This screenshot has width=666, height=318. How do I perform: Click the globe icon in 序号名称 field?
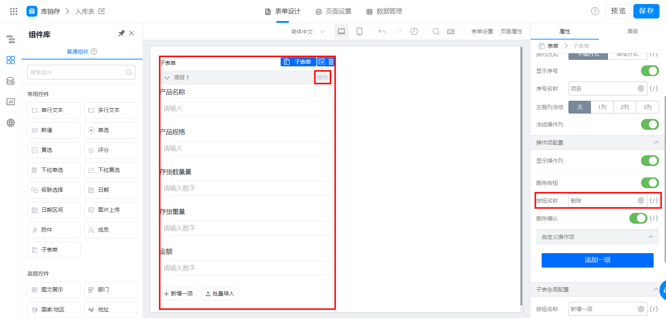[641, 88]
